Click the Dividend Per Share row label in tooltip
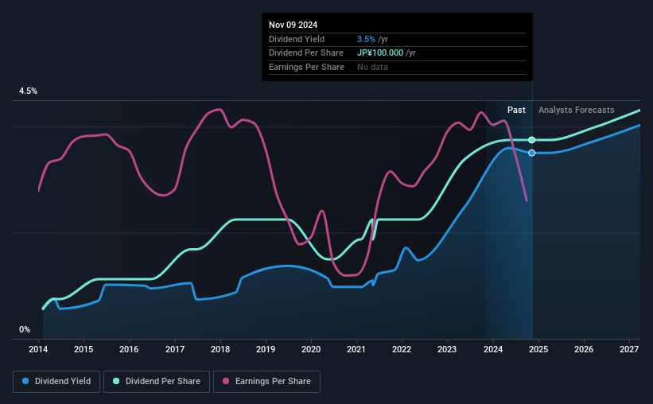 point(306,53)
